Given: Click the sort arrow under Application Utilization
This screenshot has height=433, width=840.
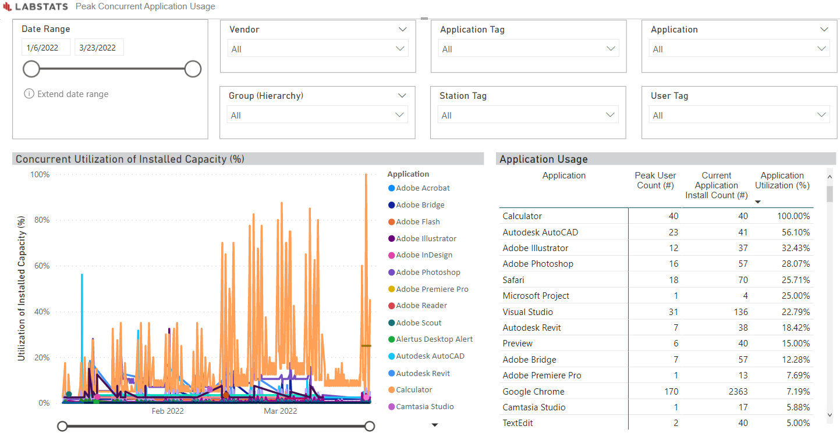Looking at the screenshot, I should pos(758,202).
